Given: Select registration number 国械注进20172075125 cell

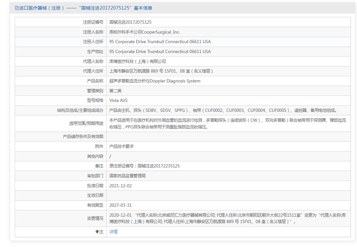Looking at the screenshot, I should pos(130,22).
